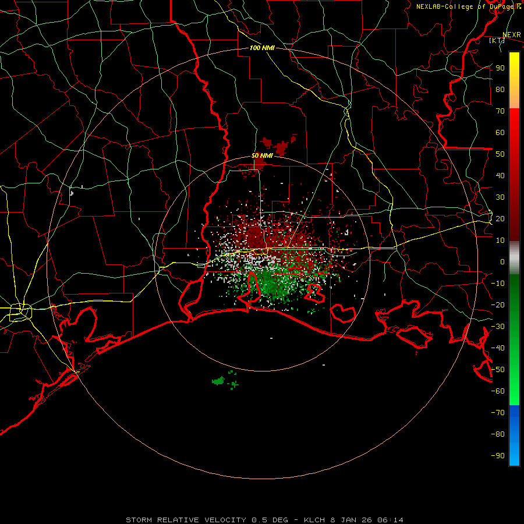Select the 100 NMI range ring label
This screenshot has width=524, height=524.
point(262,48)
